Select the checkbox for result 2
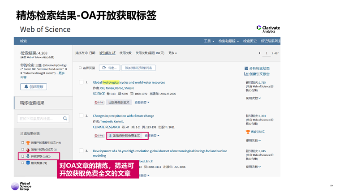The image size is (344, 193). click(x=81, y=116)
